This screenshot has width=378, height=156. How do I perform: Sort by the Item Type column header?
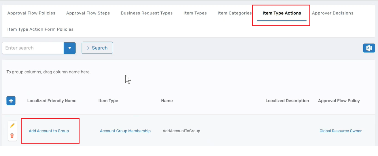pos(108,101)
